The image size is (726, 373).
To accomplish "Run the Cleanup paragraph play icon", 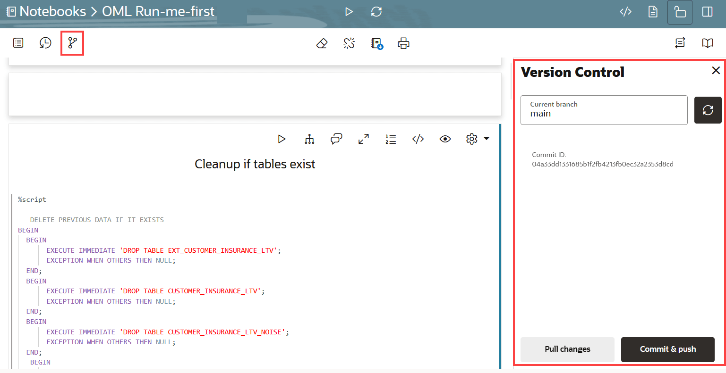I will point(282,139).
